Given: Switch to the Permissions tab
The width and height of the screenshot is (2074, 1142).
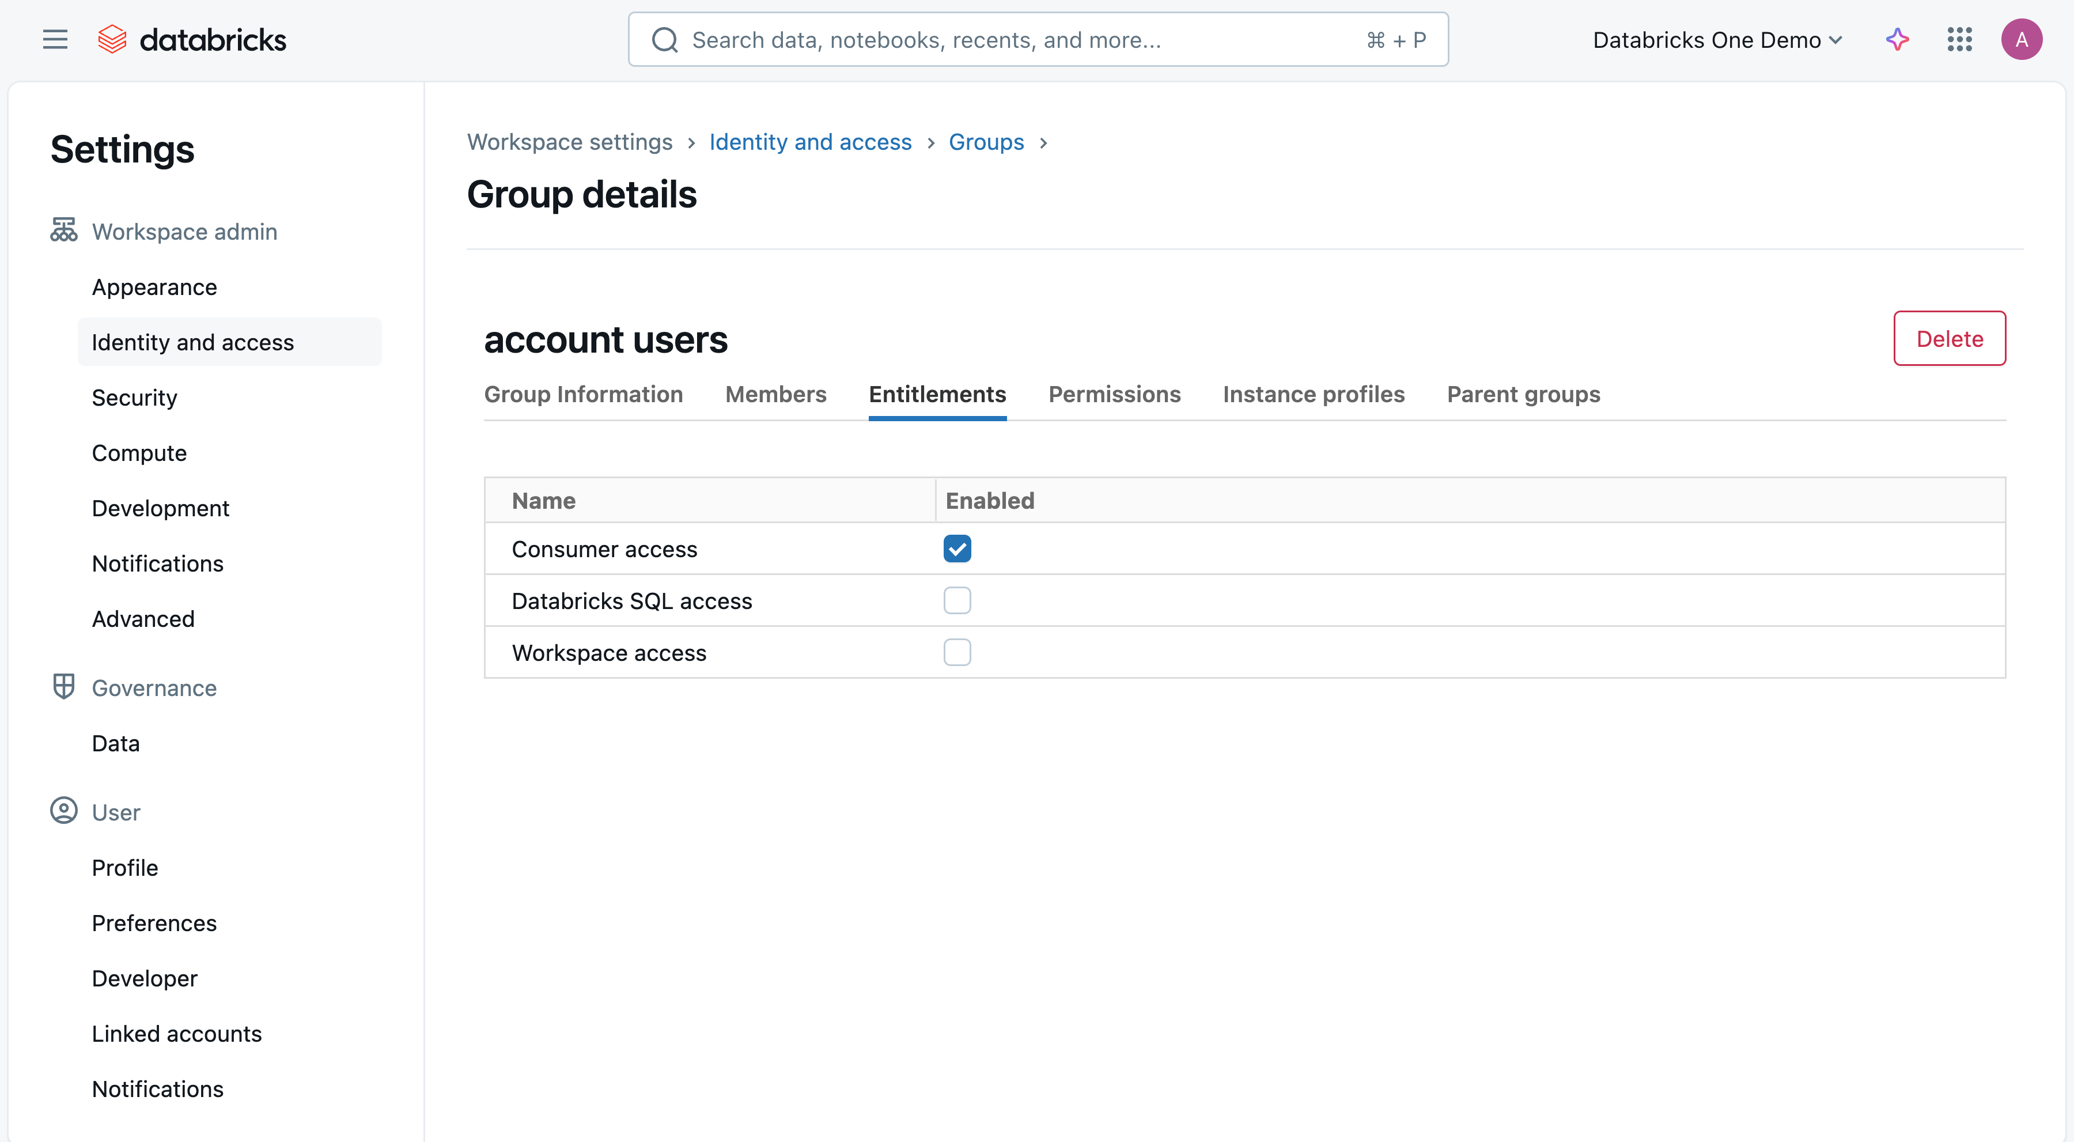Looking at the screenshot, I should 1114,394.
